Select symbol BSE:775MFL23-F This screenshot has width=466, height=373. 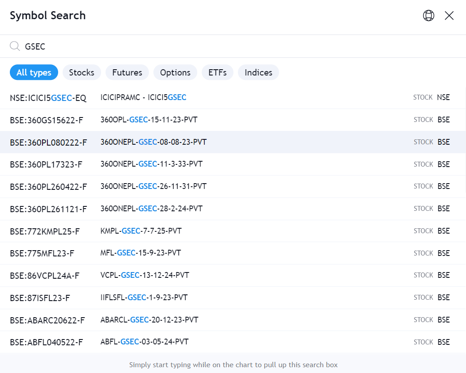pyautogui.click(x=42, y=253)
